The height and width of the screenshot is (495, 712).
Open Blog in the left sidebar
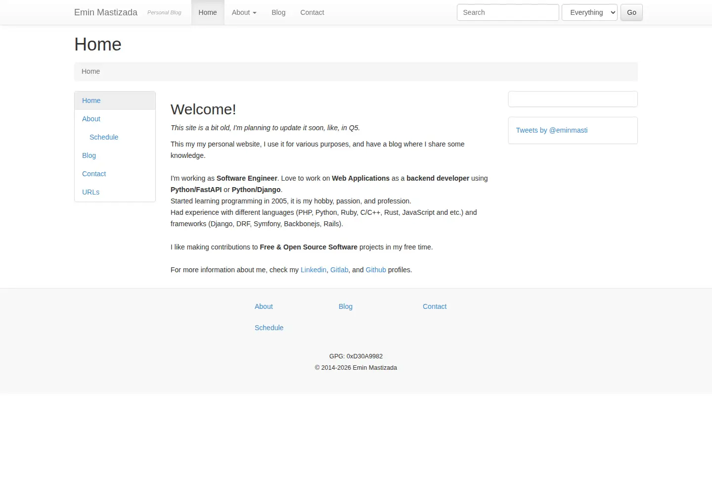tap(115, 155)
